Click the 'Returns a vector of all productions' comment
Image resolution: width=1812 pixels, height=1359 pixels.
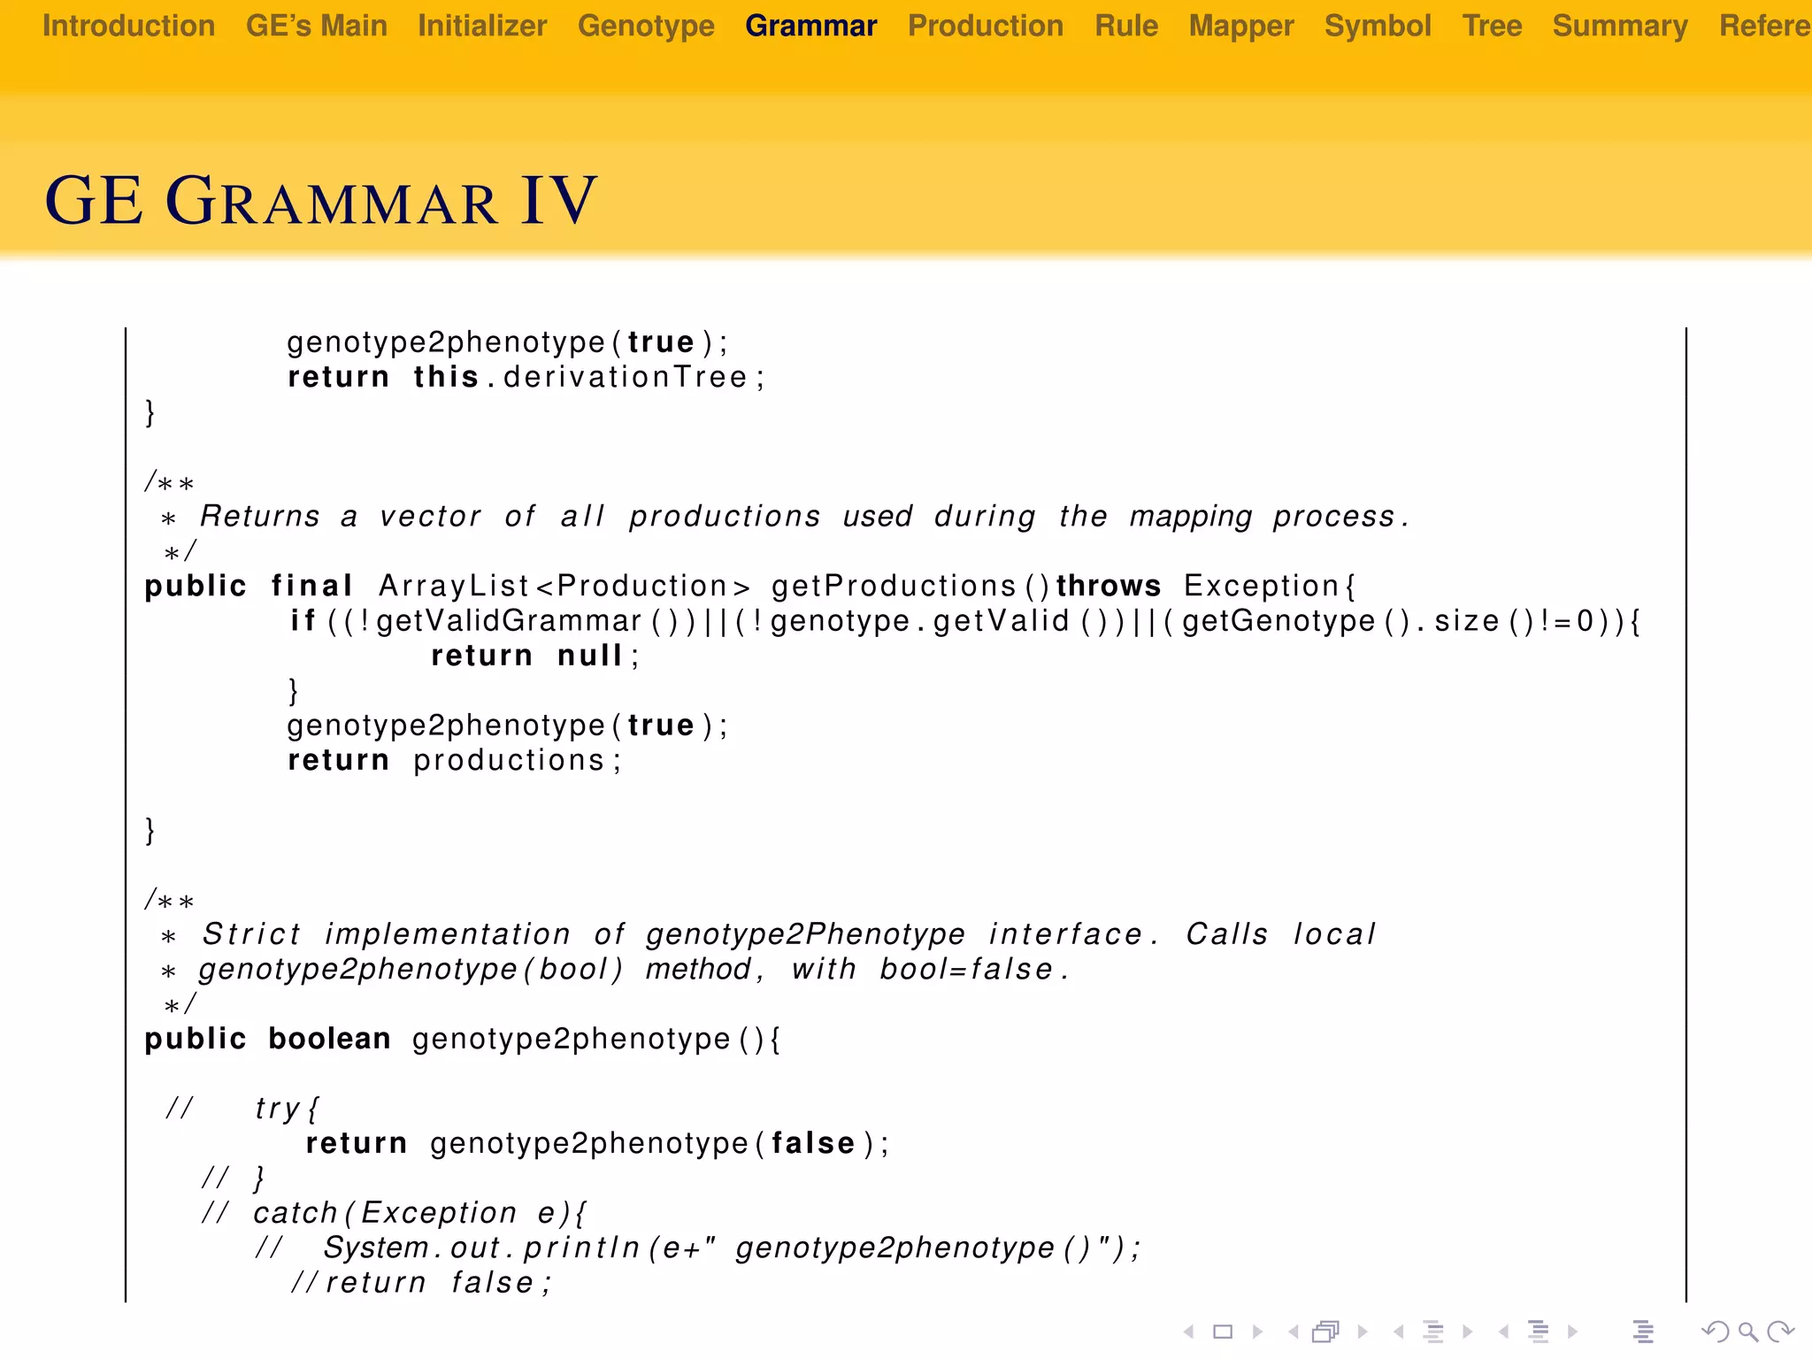[785, 516]
